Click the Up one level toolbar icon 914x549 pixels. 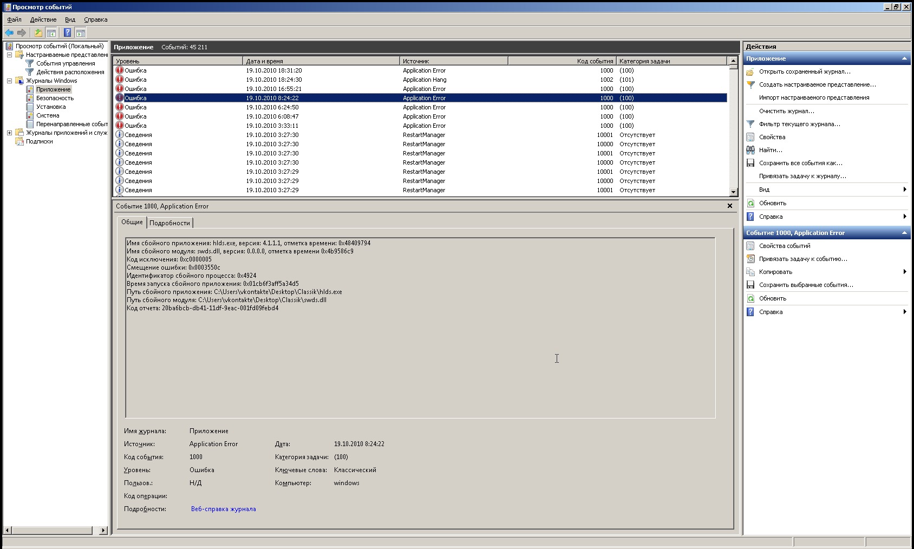38,32
